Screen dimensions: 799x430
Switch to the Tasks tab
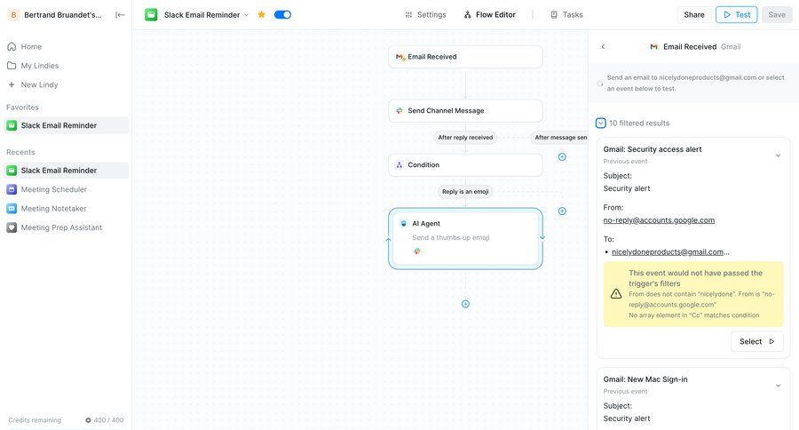[566, 15]
